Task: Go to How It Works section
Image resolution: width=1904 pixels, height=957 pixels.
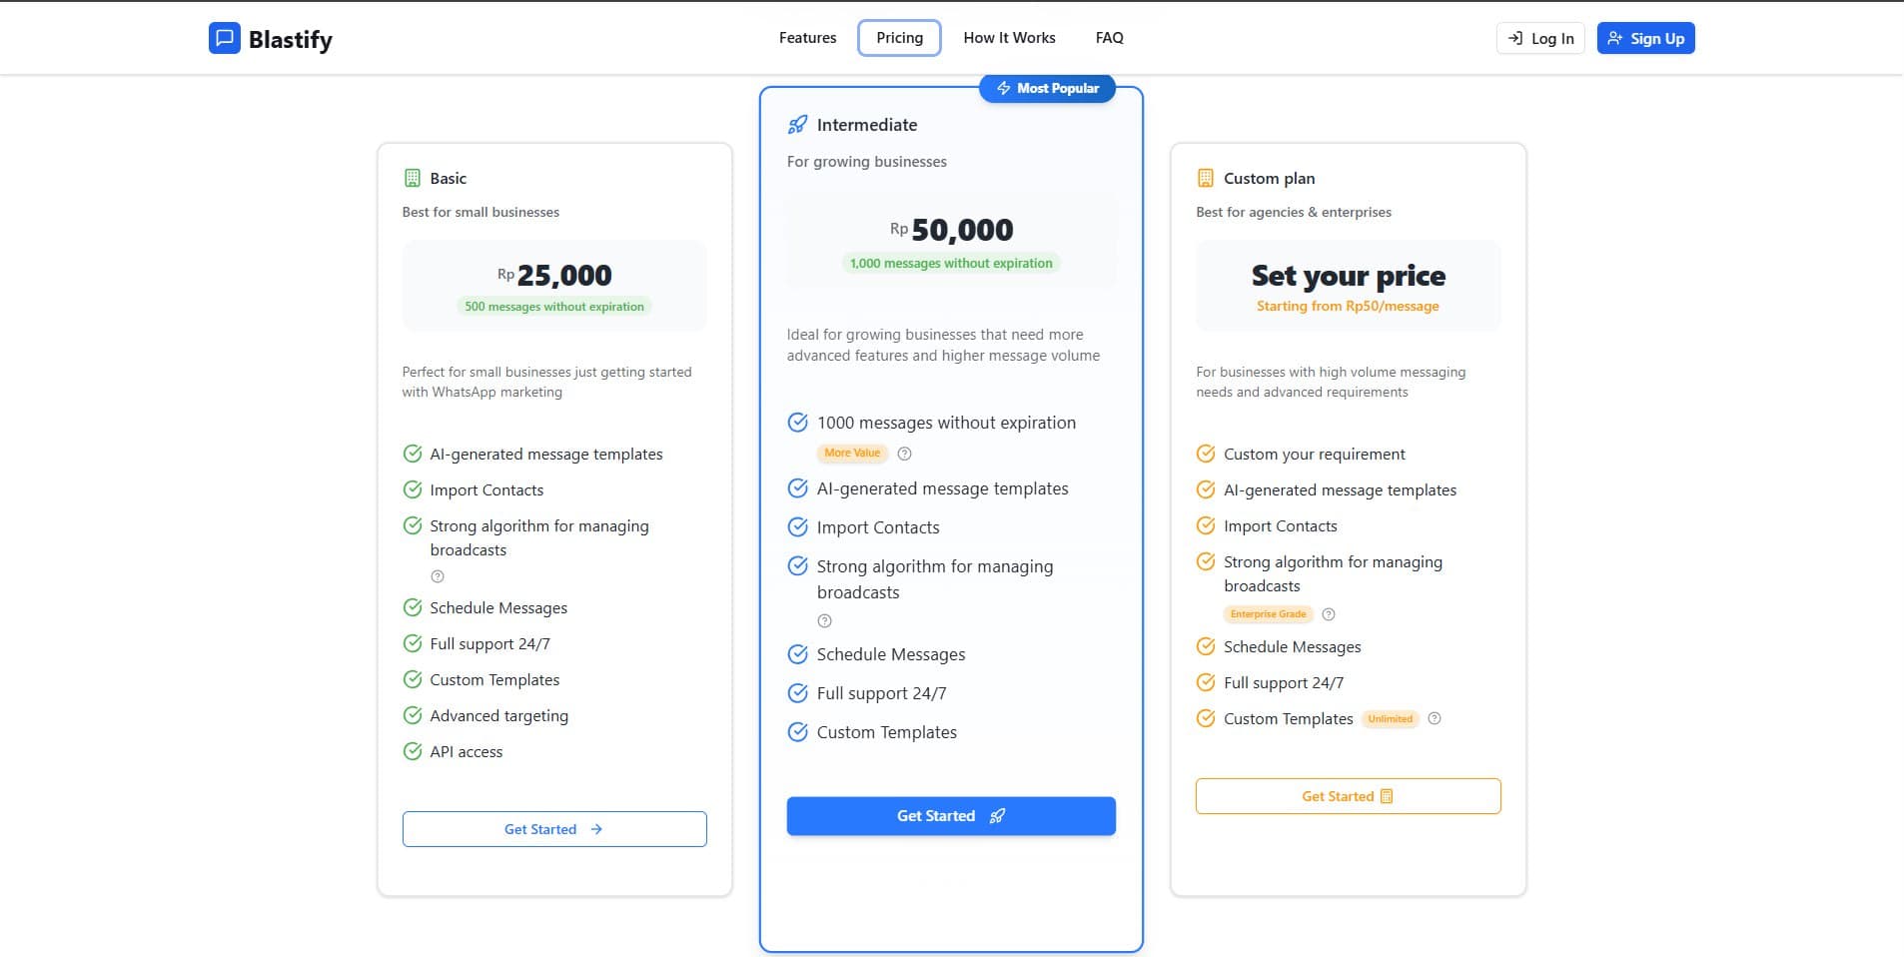Action: coord(1009,38)
